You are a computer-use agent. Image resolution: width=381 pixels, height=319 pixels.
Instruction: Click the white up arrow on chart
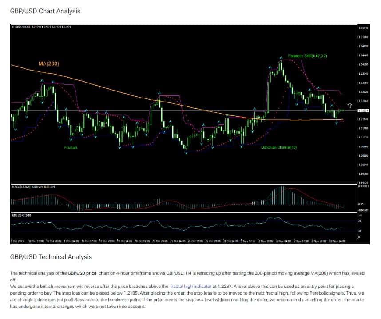[349, 106]
